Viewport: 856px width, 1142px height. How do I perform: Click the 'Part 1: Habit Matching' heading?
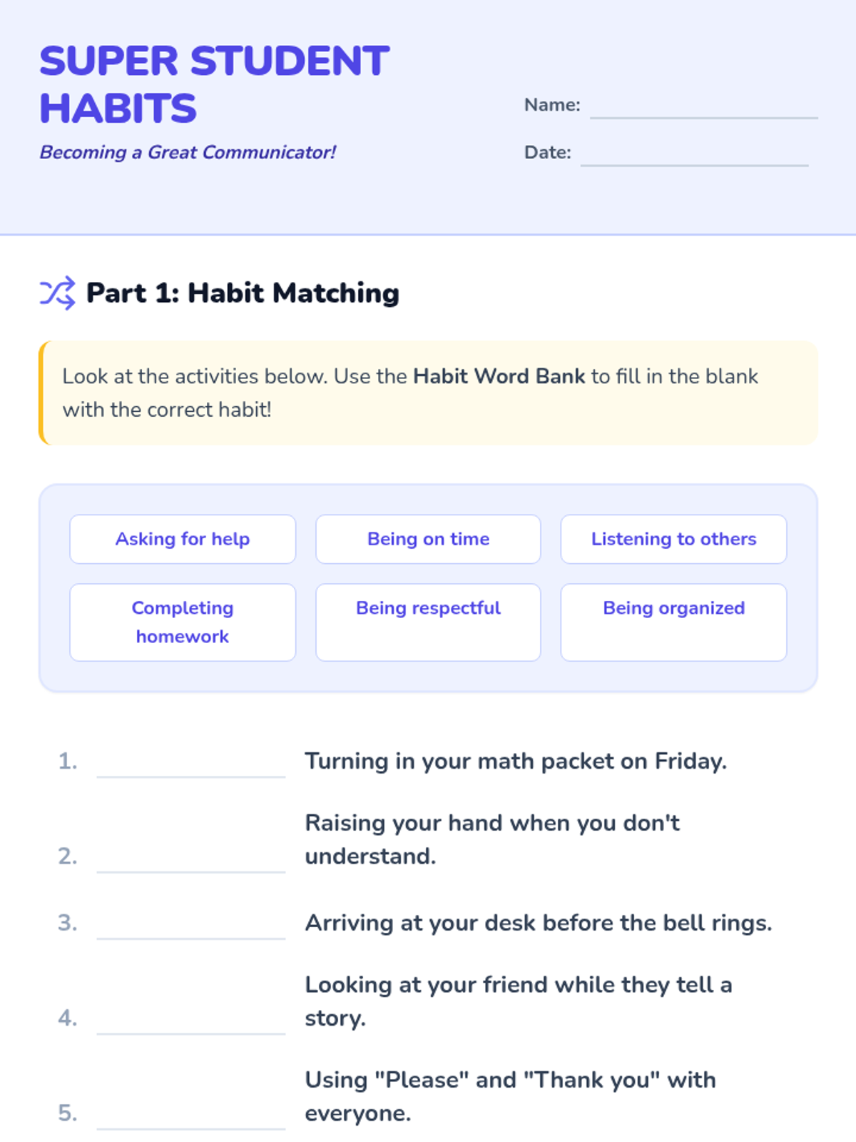point(243,293)
